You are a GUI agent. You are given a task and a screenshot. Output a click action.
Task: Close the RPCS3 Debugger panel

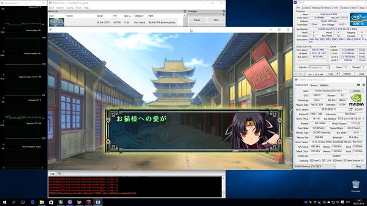point(224,15)
